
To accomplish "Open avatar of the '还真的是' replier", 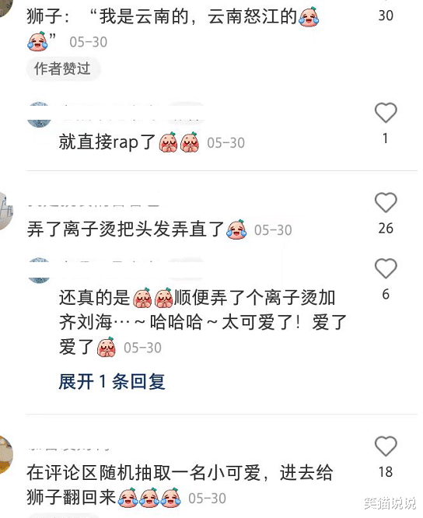I will pyautogui.click(x=39, y=270).
